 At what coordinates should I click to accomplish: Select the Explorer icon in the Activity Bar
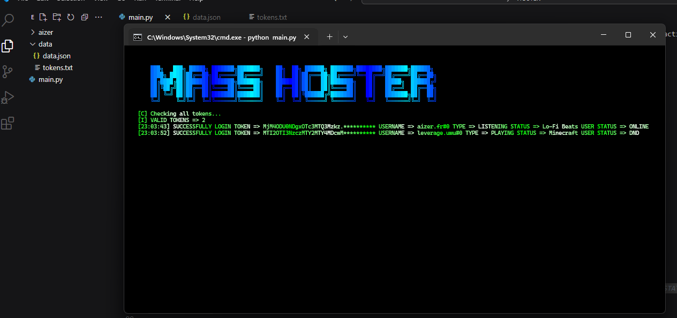point(7,46)
